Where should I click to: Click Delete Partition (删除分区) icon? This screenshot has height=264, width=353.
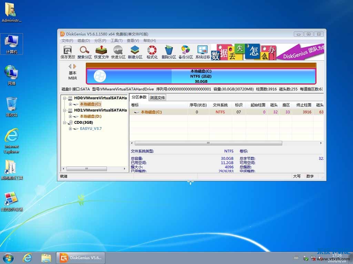169,52
